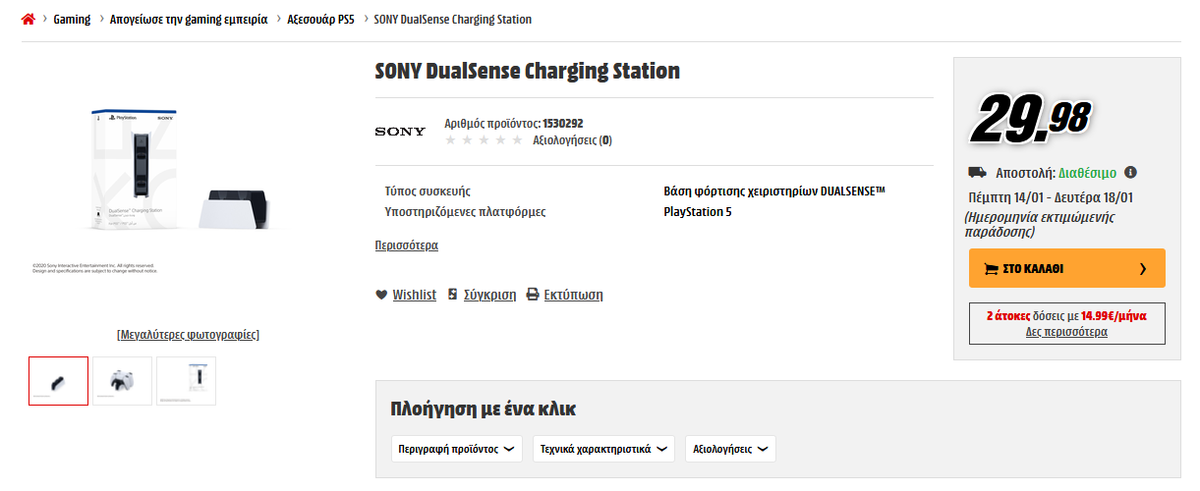
Task: Click product number 1530292
Action: [563, 124]
